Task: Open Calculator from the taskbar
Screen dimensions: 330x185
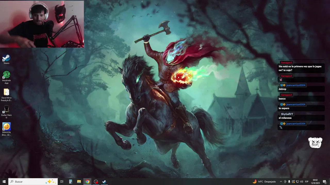Action: (x=70, y=182)
